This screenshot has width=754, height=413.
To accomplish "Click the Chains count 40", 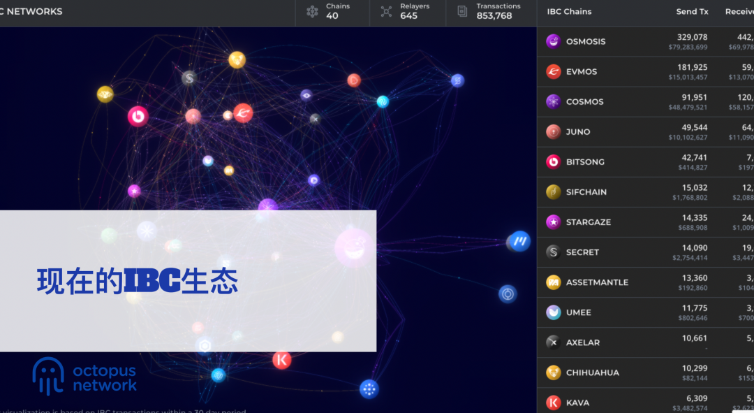I will [332, 16].
